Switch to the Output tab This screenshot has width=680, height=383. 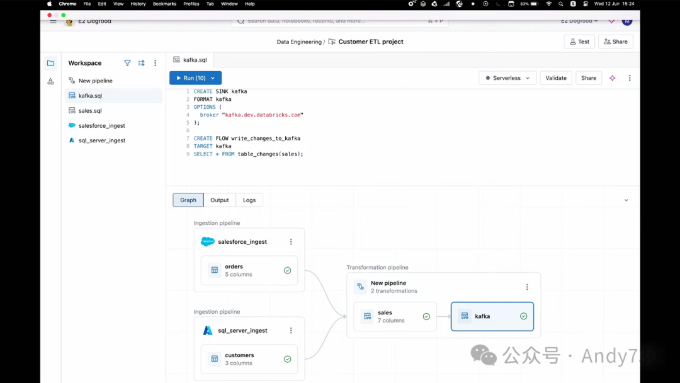pyautogui.click(x=220, y=200)
